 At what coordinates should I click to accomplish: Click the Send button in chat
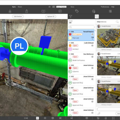(x=118, y=114)
